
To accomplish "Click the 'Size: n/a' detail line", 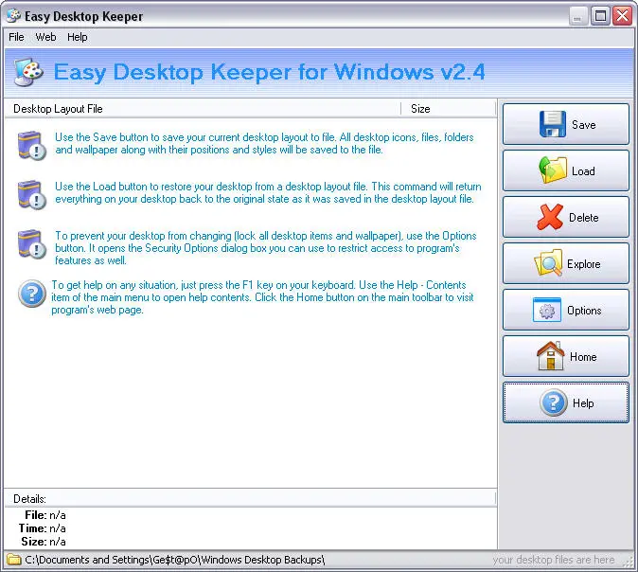I will tap(44, 542).
